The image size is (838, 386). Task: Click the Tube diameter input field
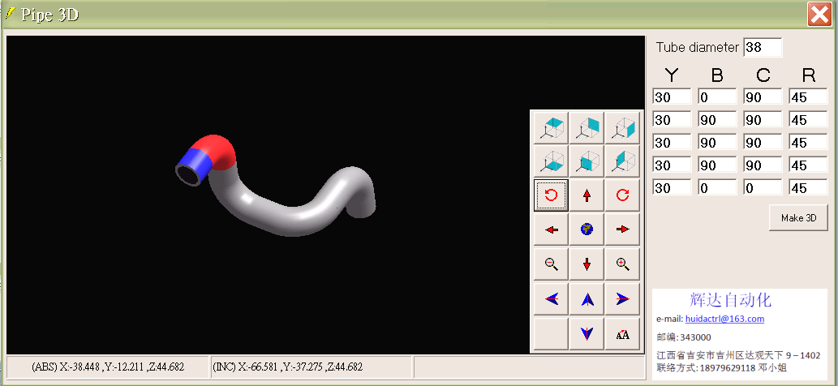coord(762,48)
